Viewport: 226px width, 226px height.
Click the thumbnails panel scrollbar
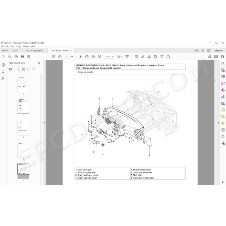coord(41,85)
